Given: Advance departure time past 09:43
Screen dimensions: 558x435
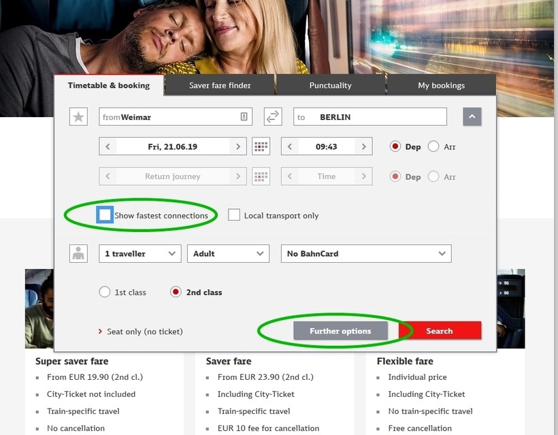Looking at the screenshot, I should pos(364,146).
